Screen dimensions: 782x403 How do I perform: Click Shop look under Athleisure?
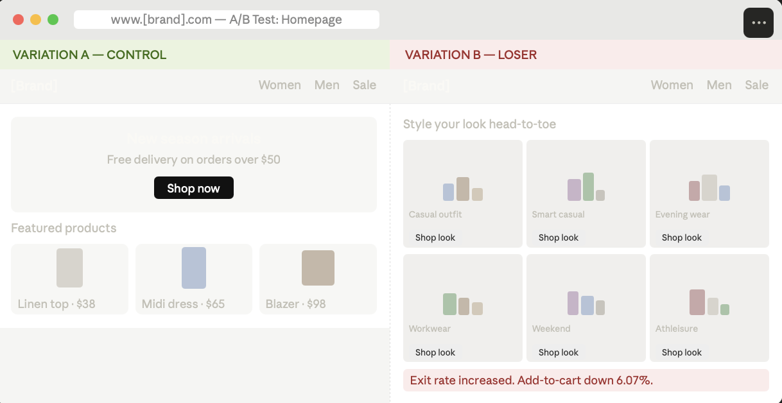[682, 352]
